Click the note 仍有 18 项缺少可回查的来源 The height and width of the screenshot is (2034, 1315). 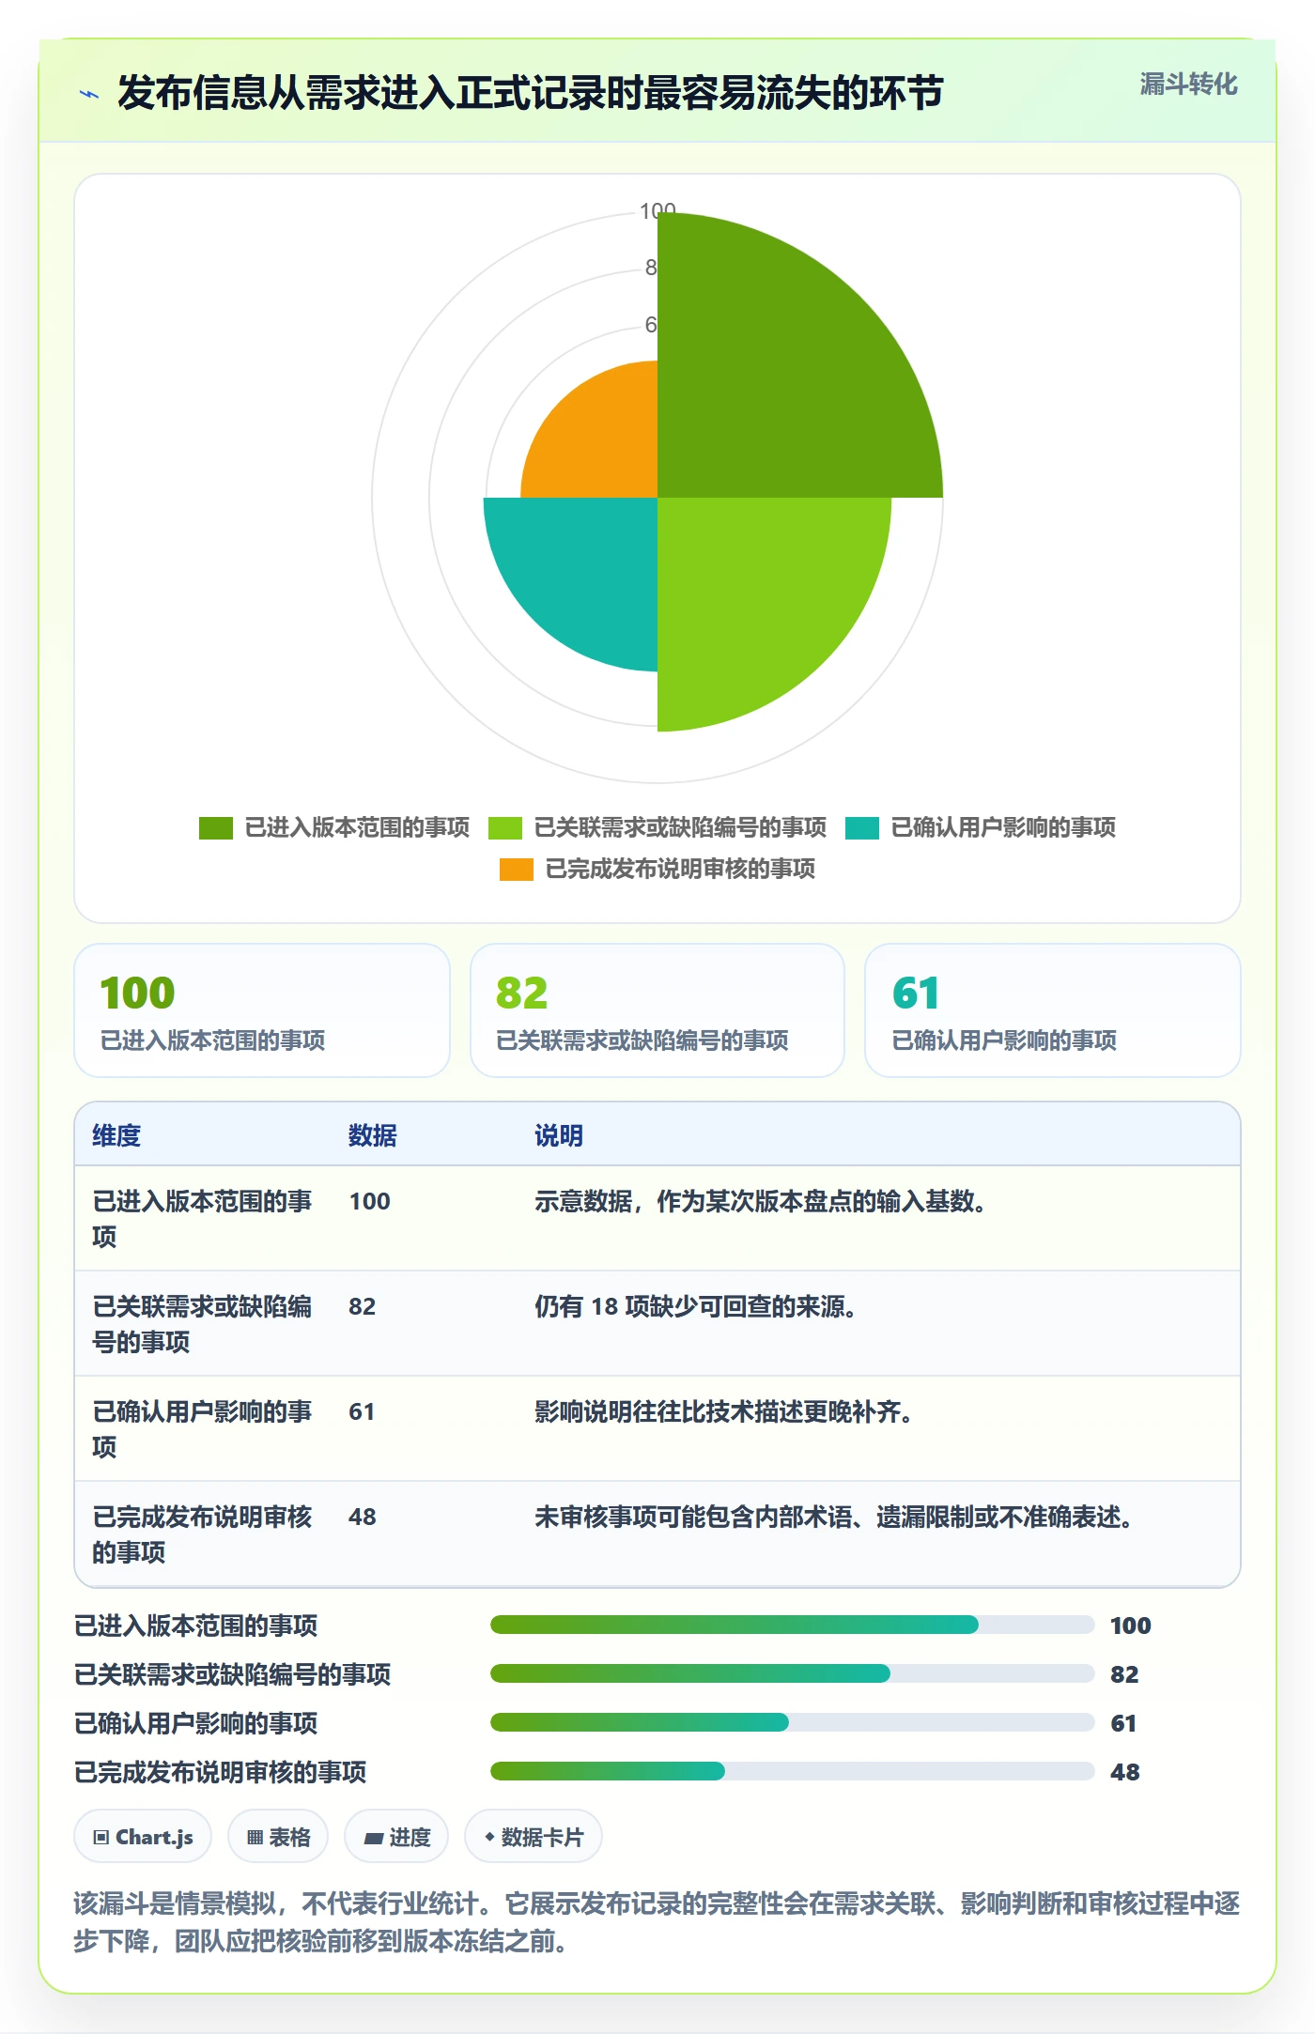[695, 1306]
